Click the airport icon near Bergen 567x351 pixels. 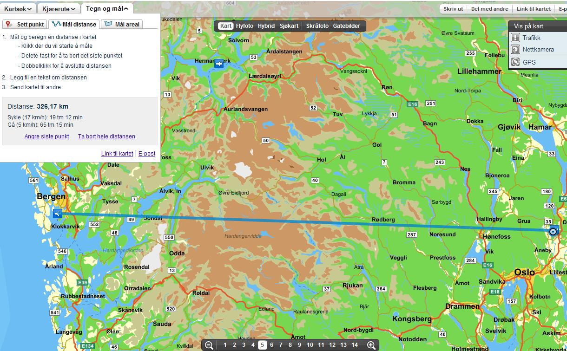(x=57, y=214)
